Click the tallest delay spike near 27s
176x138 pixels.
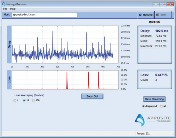click(x=52, y=32)
